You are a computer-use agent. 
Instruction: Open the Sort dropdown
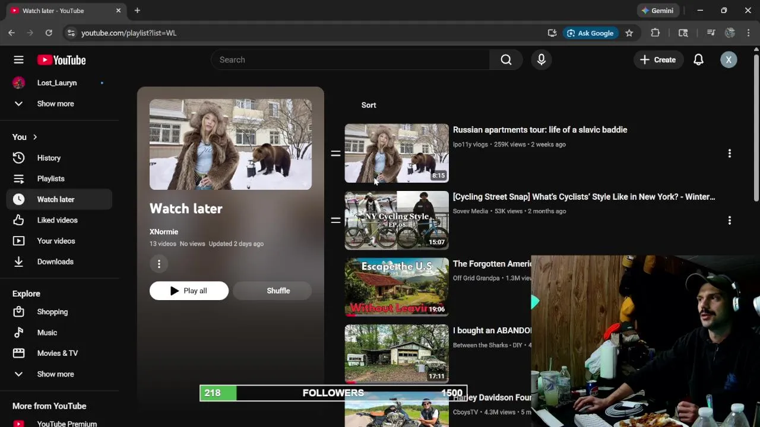pyautogui.click(x=369, y=105)
